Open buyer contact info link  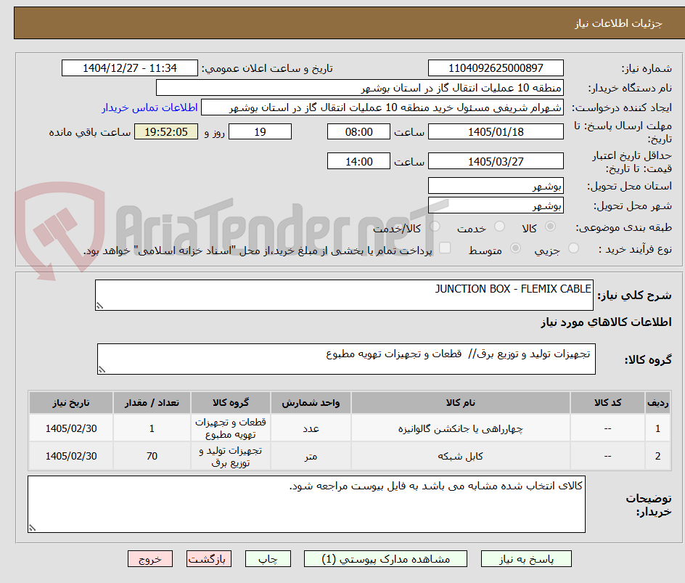[x=149, y=107]
